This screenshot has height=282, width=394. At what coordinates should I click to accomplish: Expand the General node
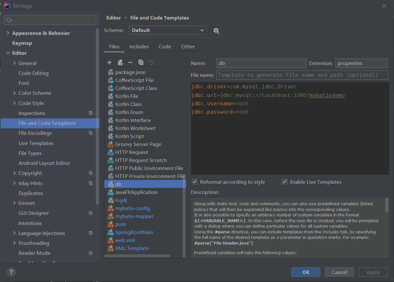[14, 63]
